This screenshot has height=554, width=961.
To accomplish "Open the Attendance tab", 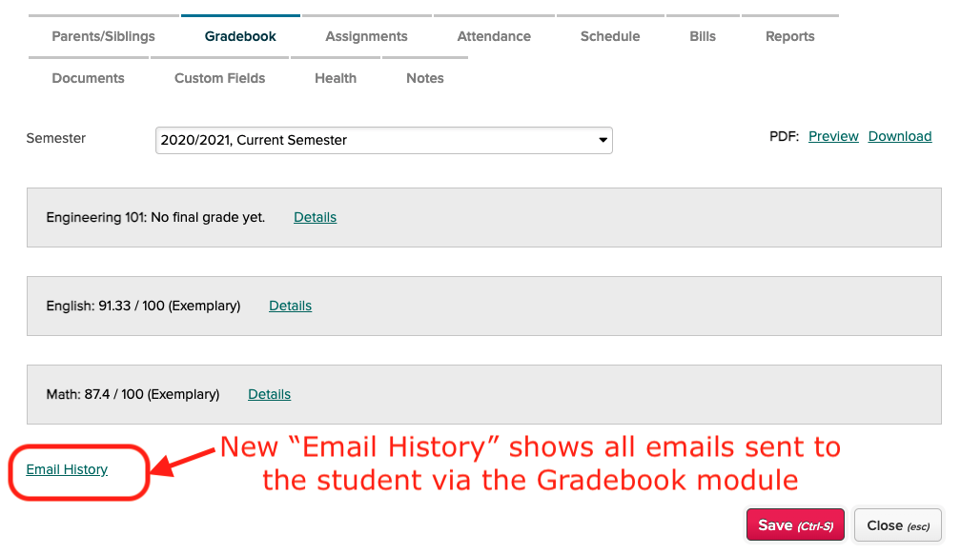I will point(494,37).
